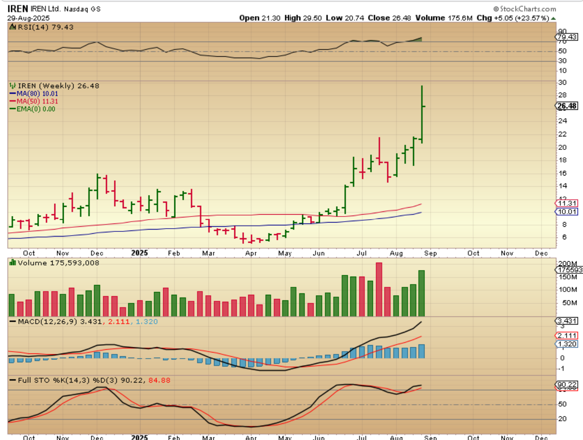Click the IREN Ltd. company name
This screenshot has width=583, height=440.
point(45,9)
